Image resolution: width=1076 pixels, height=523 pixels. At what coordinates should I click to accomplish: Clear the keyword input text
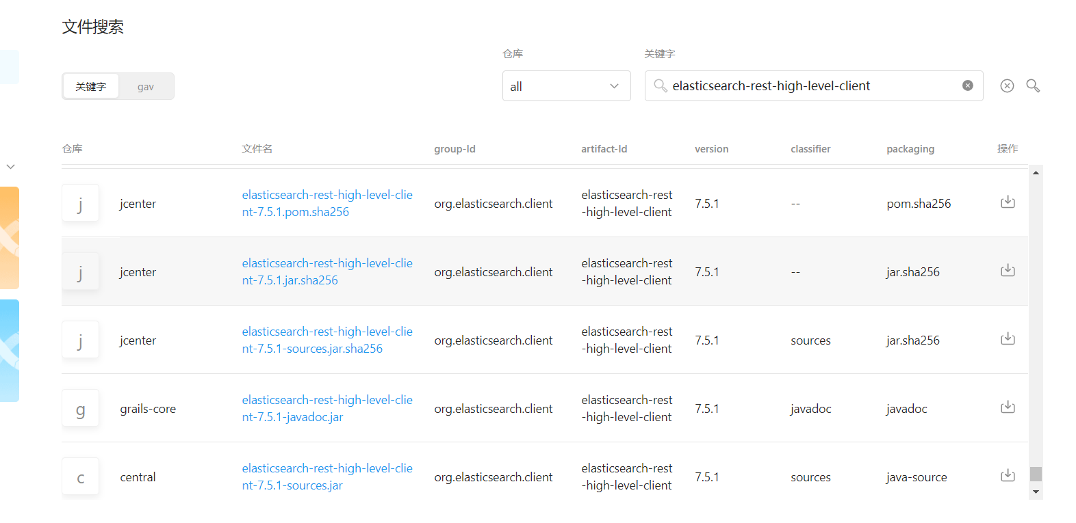tap(968, 85)
